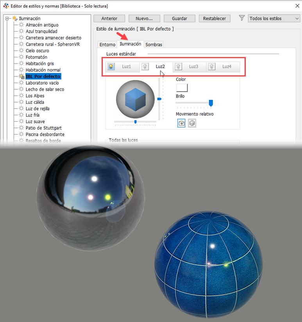Click the sun icon beside Almacén antiguo
Screen dimensions: 302x322
coord(21,25)
